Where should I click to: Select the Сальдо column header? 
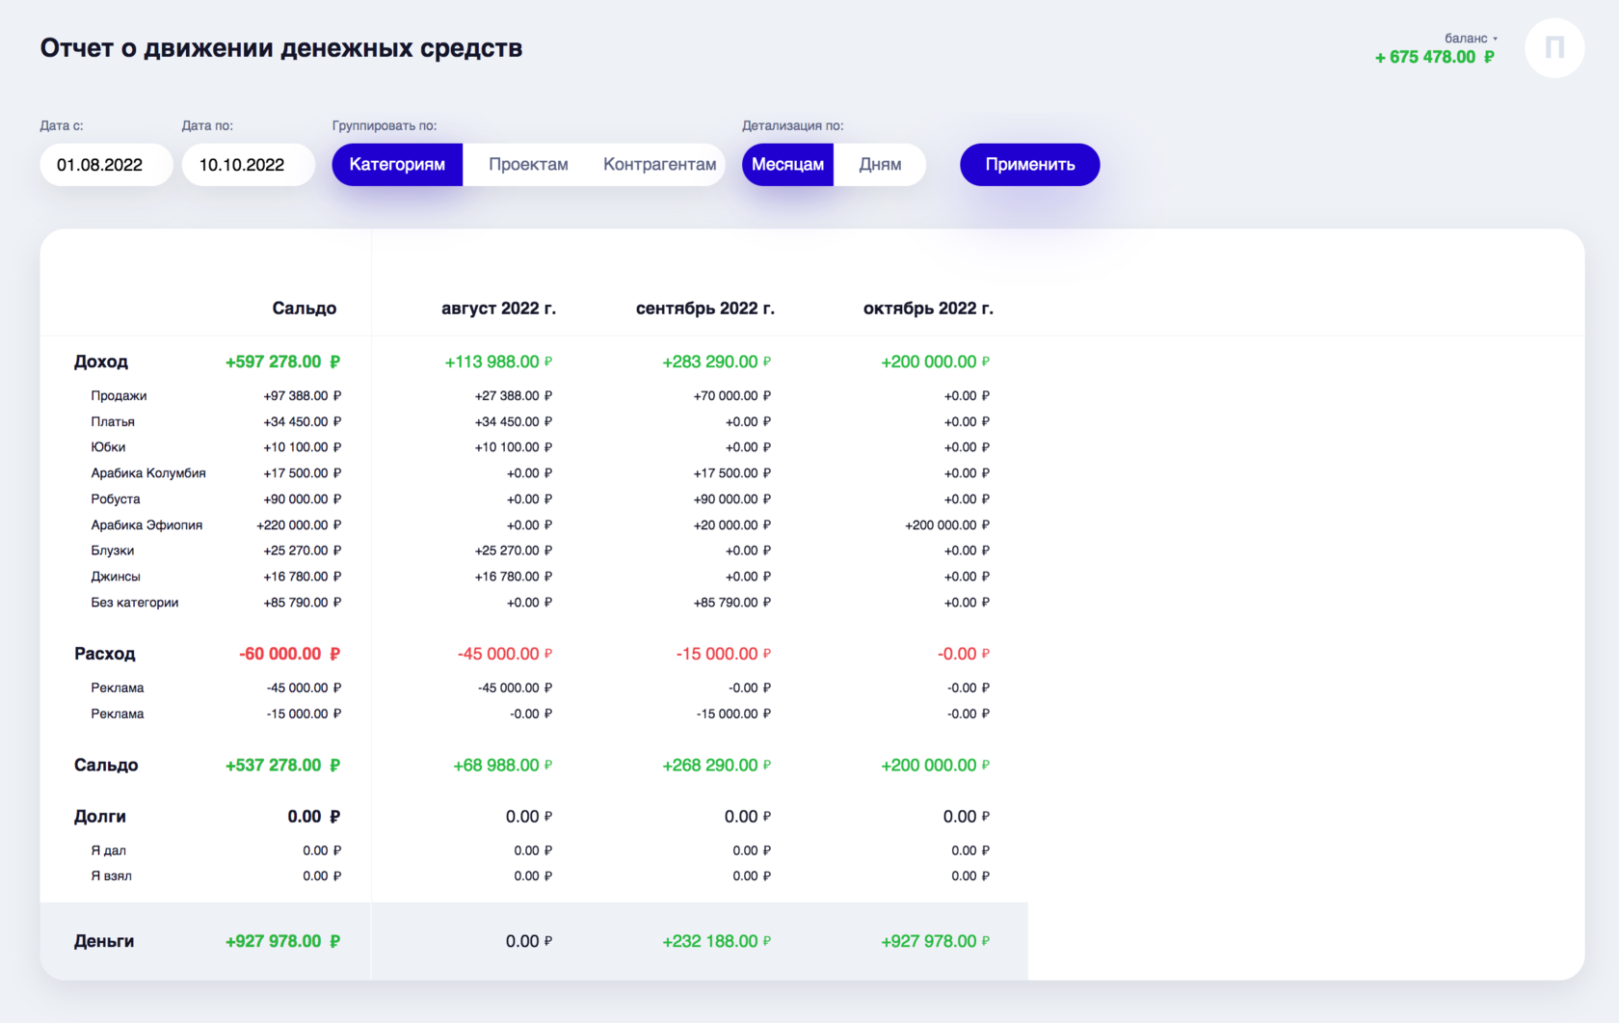click(304, 309)
